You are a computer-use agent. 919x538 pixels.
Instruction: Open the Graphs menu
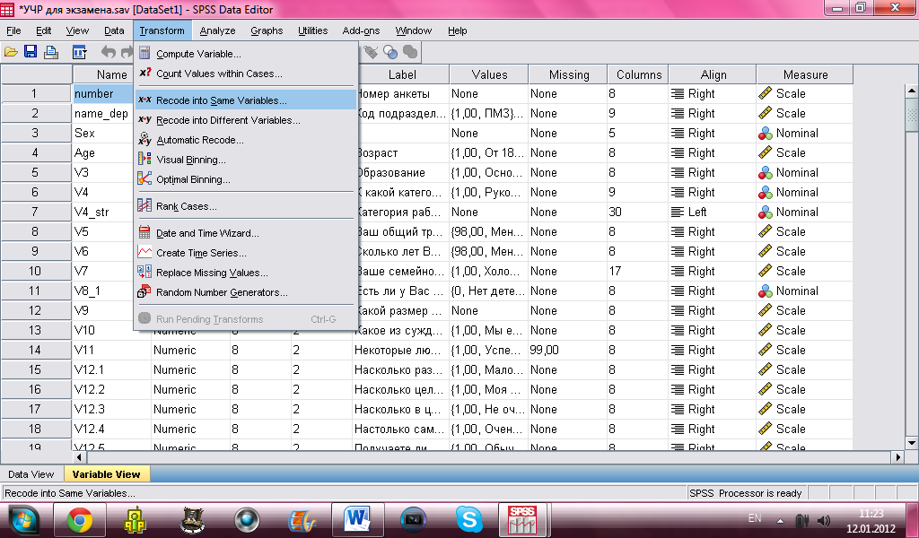coord(267,30)
